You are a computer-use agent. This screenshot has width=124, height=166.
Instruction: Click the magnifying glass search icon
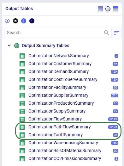click(x=106, y=33)
